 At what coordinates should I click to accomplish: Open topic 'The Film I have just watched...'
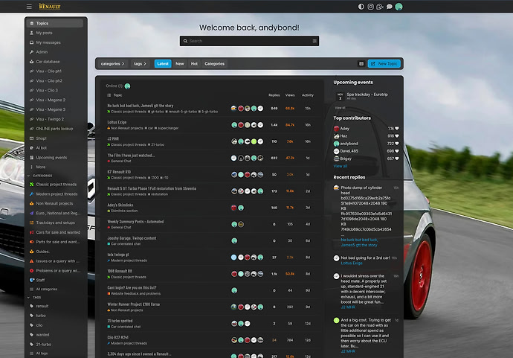coord(131,156)
